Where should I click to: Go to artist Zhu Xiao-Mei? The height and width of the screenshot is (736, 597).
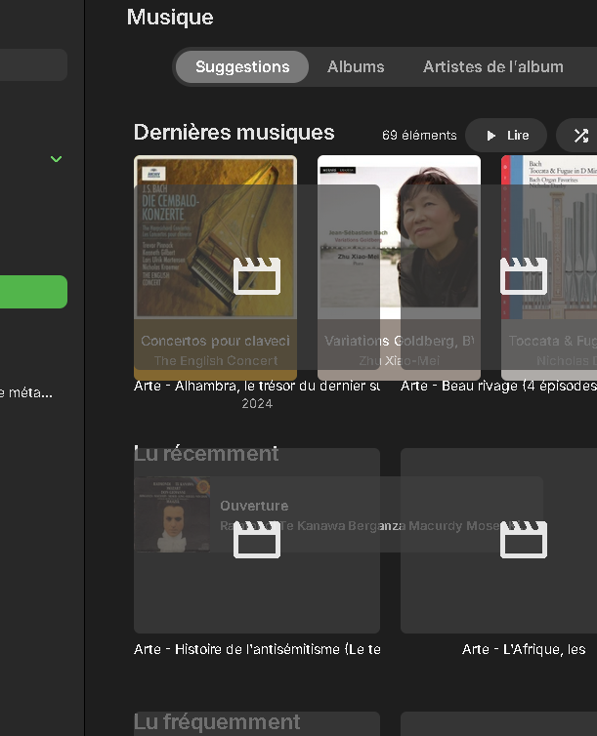[x=399, y=361]
